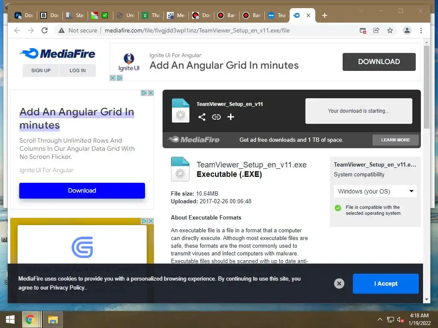Open Windows Start menu
This screenshot has height=328, width=438.
pyautogui.click(x=10, y=319)
